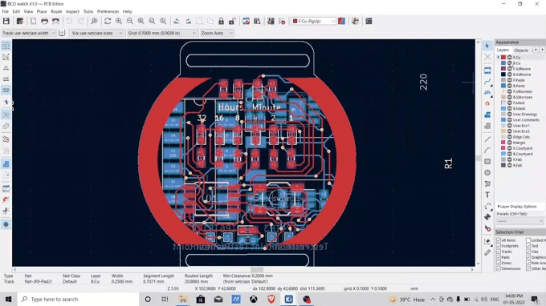Open Brave browser from the taskbar
This screenshot has height=306, width=546.
click(271, 299)
